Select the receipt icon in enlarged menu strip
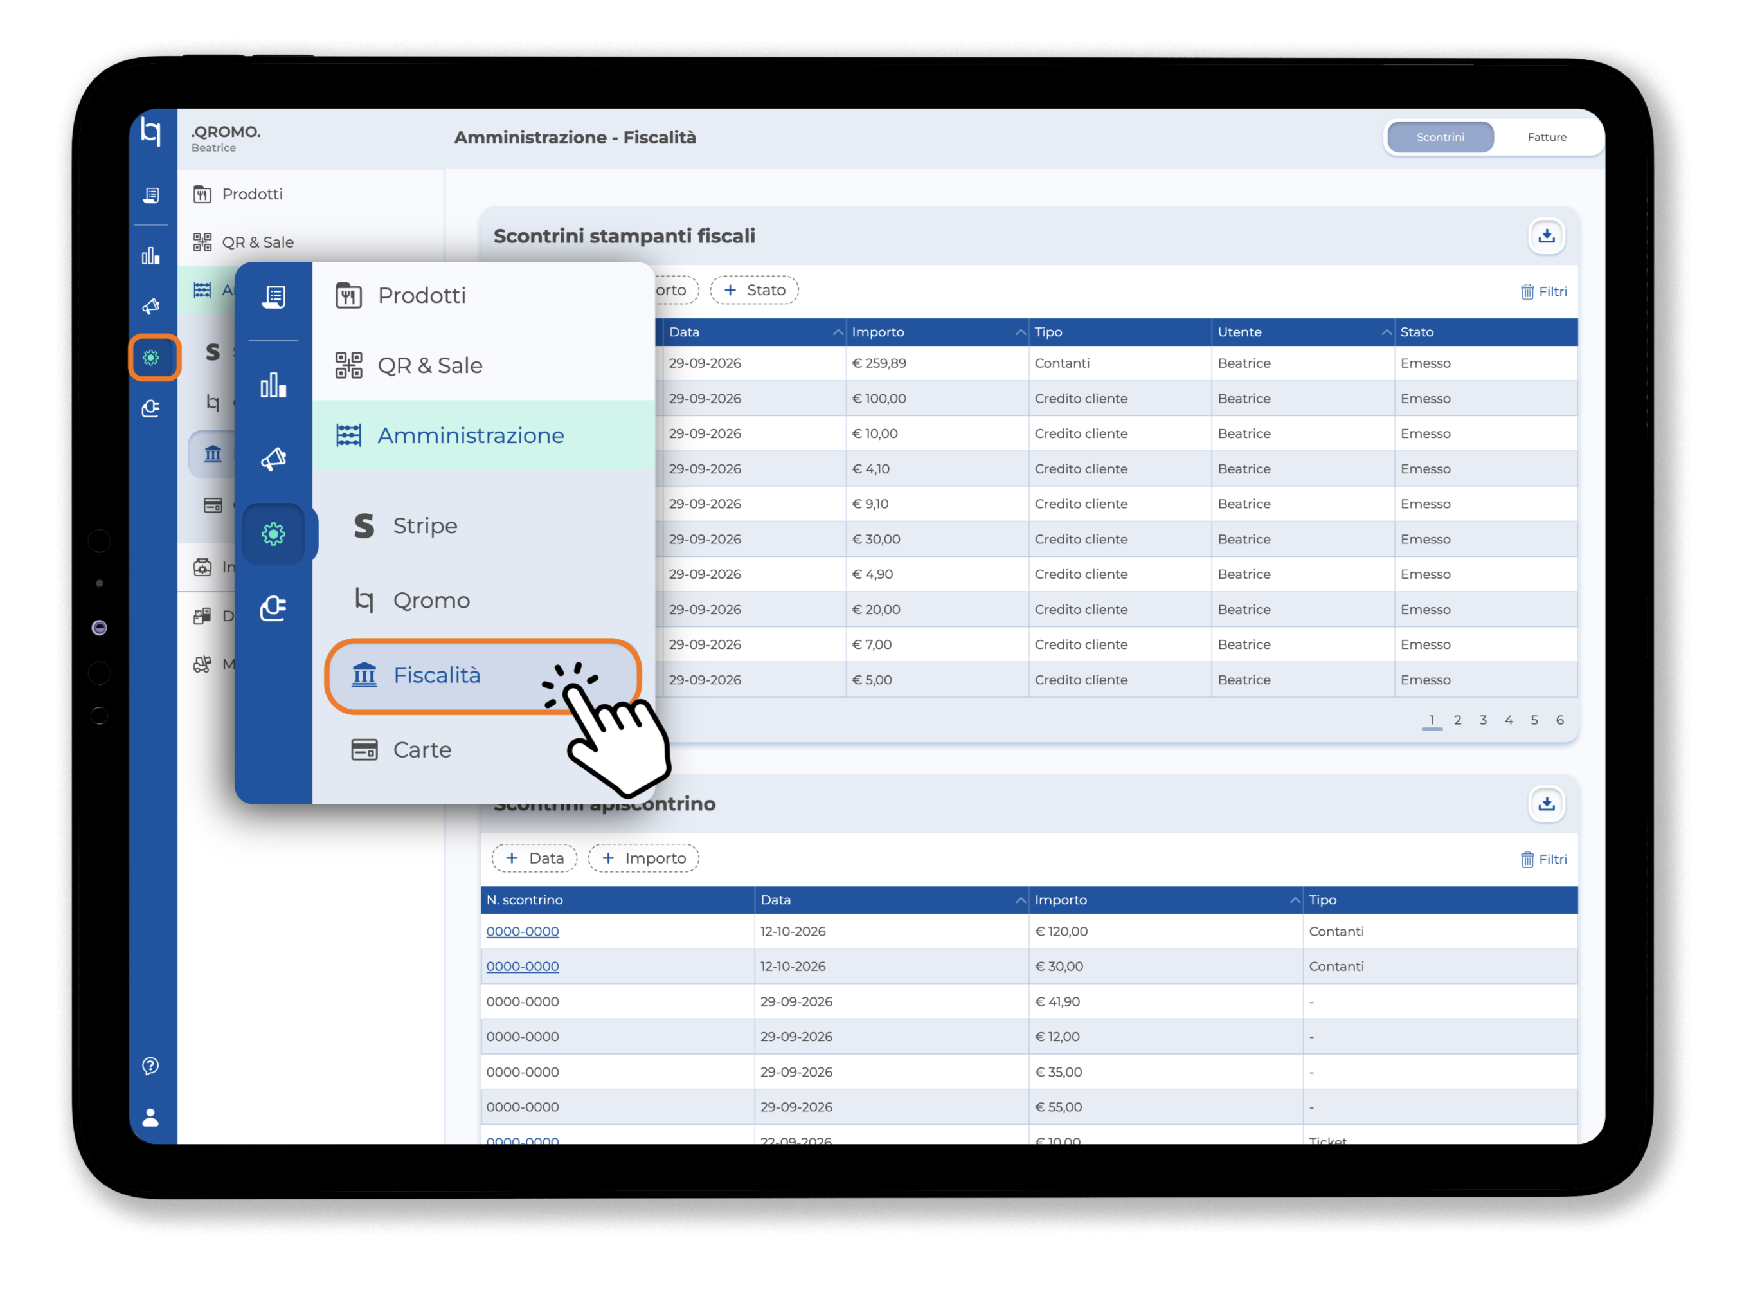1751x1290 pixels. 273,296
